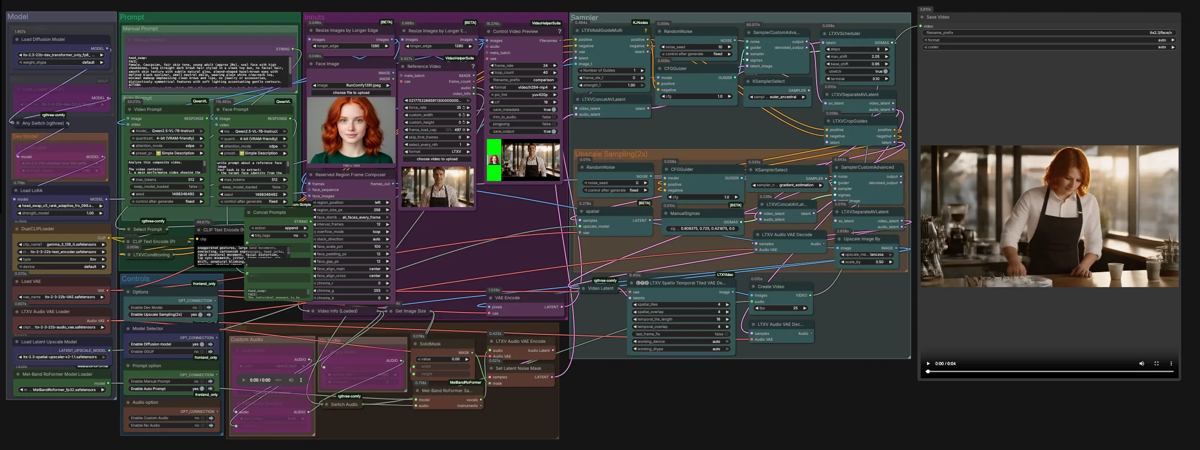Image resolution: width=1200 pixels, height=450 pixels.
Task: Select the Reference Video preview thumbnail
Action: pos(438,187)
